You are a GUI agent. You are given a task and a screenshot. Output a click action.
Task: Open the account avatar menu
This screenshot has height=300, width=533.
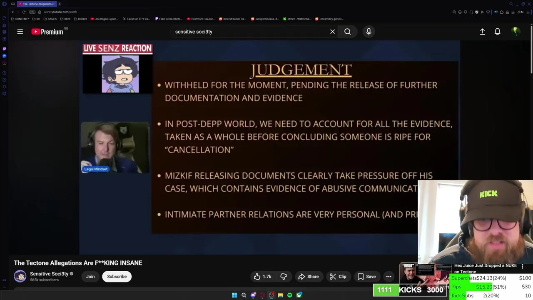(516, 31)
